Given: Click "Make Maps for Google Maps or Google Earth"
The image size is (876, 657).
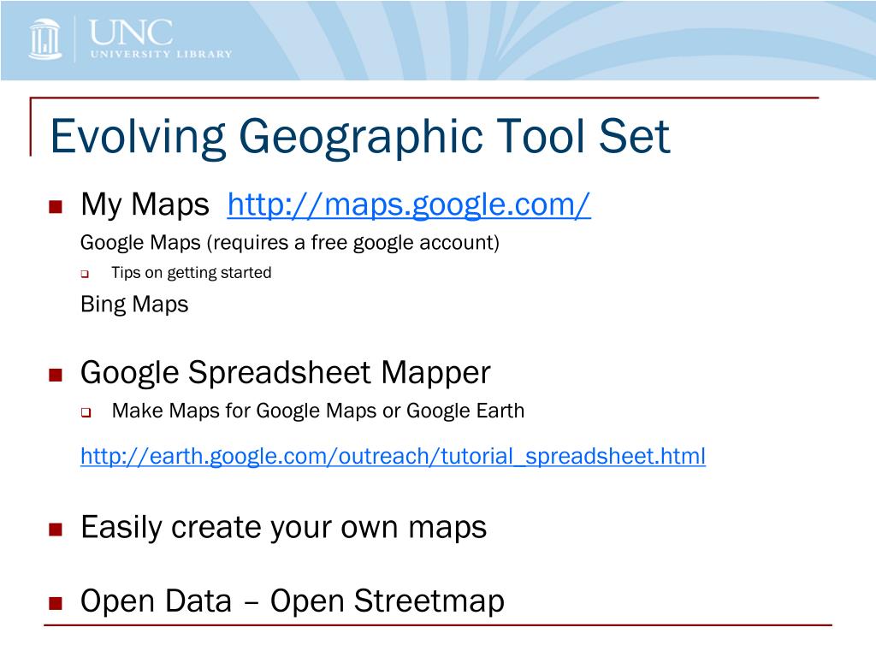Looking at the screenshot, I should (x=318, y=411).
